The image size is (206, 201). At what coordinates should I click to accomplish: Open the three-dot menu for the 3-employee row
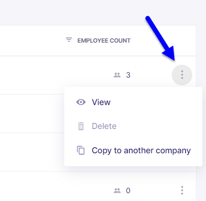tap(182, 75)
